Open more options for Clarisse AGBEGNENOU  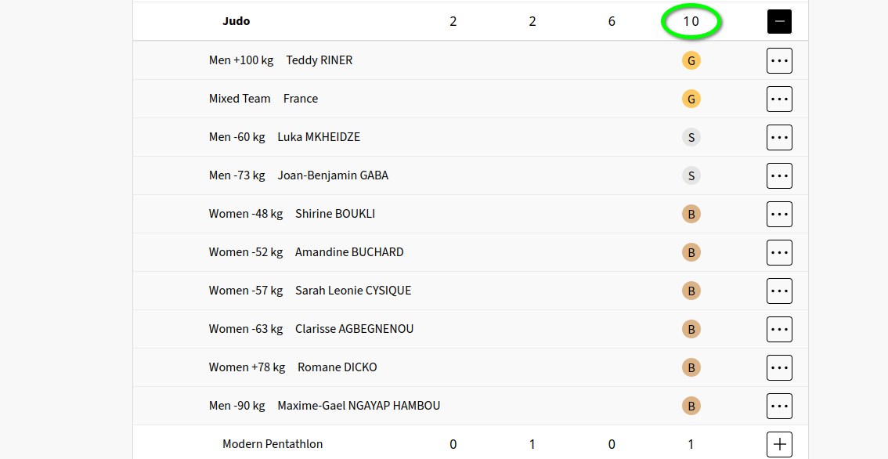[779, 329]
